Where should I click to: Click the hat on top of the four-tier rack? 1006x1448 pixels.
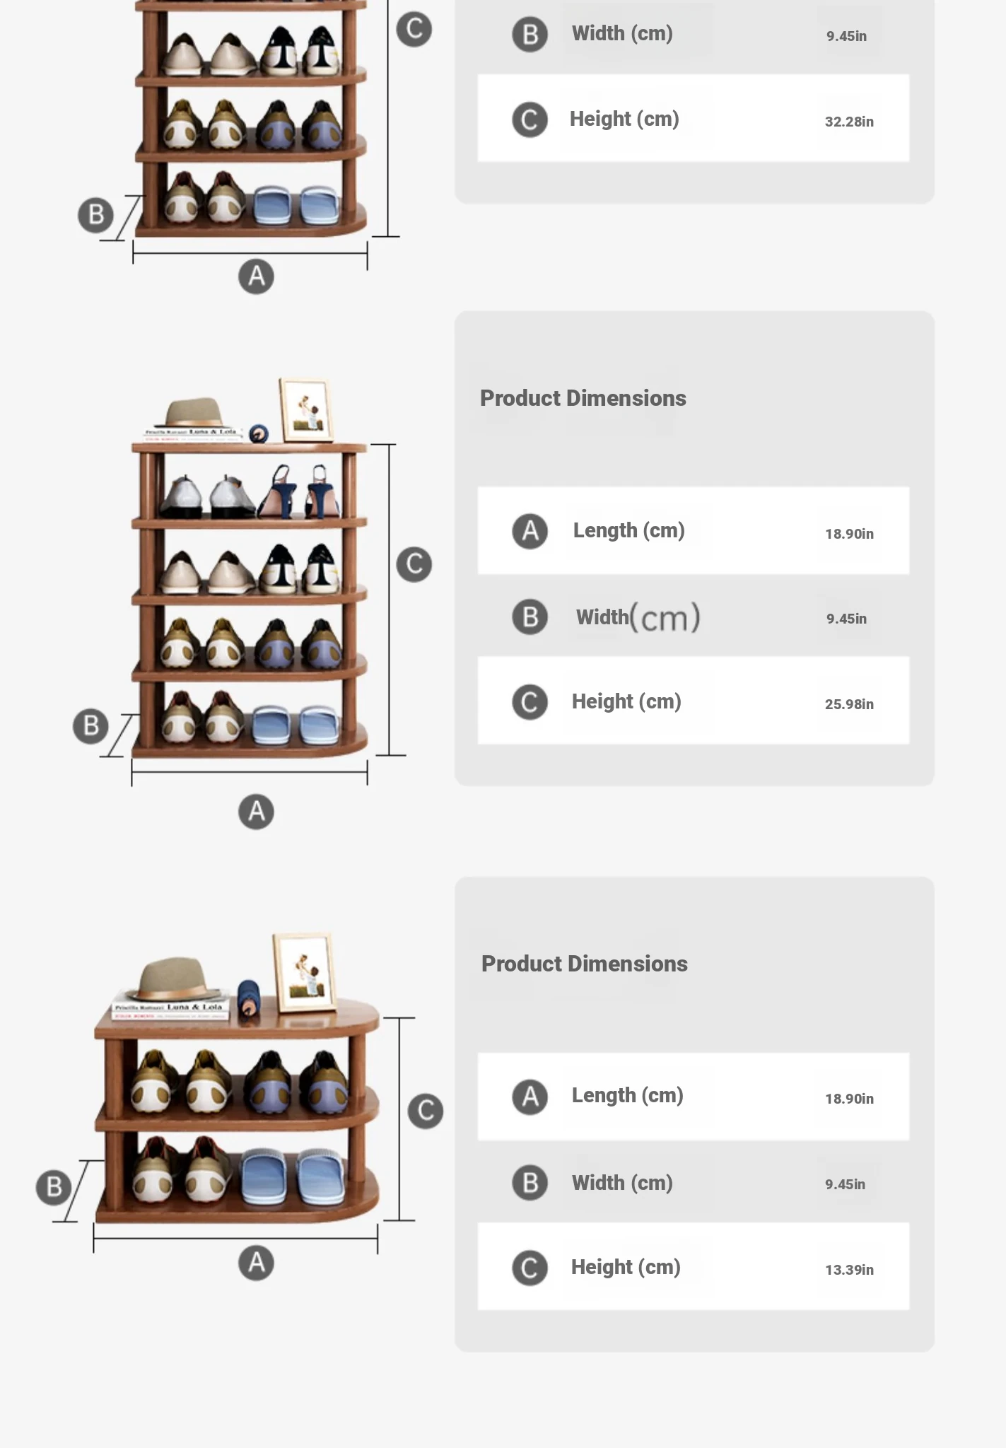pyautogui.click(x=194, y=413)
